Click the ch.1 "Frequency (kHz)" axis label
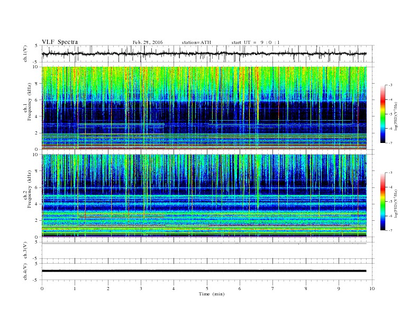Viewport: 419px width, 324px height. point(30,102)
